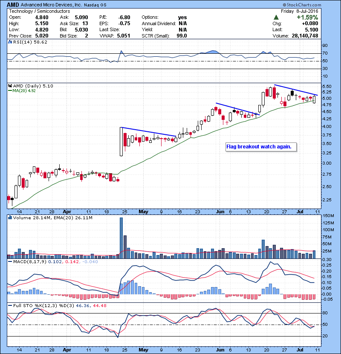Click the 'Volume 28.14M, EMA(20) 26.11M' title
The image size is (341, 354).
click(x=53, y=218)
